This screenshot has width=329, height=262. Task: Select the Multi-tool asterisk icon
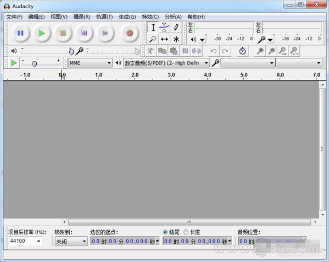pos(176,39)
